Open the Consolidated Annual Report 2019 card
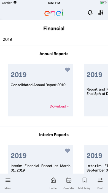 pyautogui.click(x=40, y=90)
